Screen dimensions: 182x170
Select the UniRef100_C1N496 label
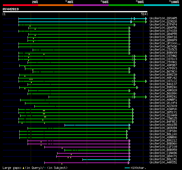[x=163, y=153]
